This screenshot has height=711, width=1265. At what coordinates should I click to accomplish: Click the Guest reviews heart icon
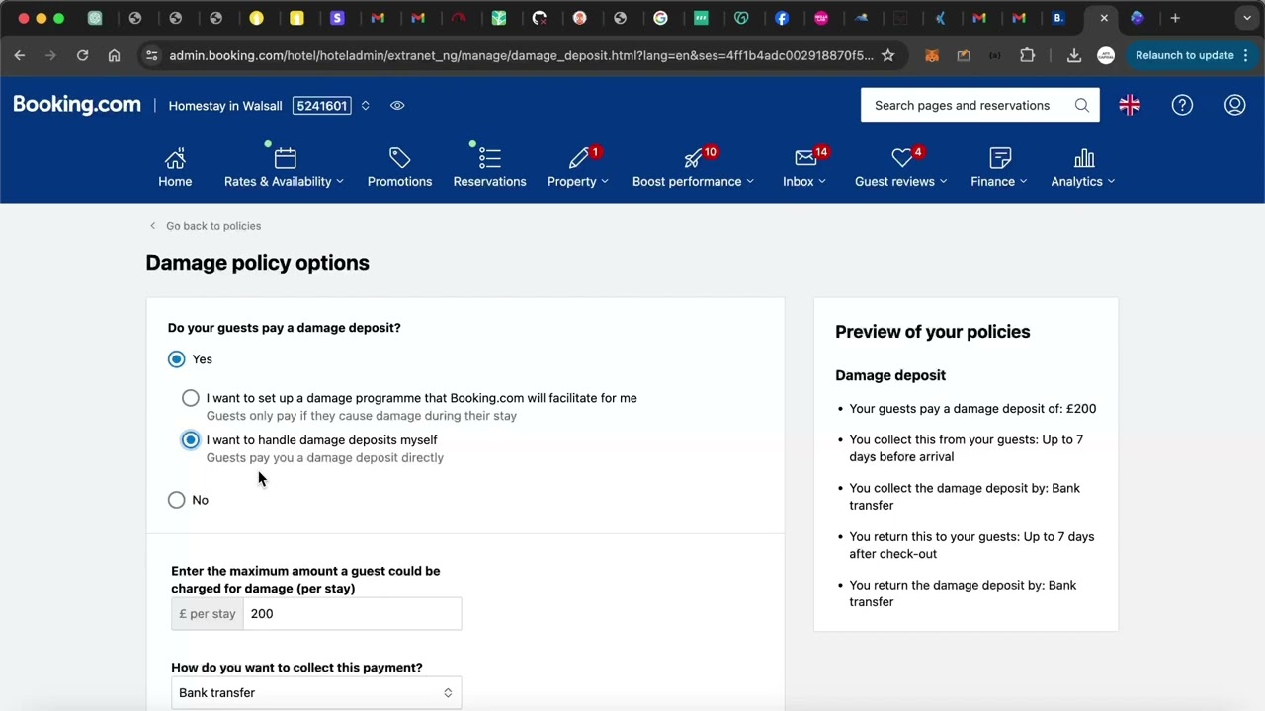tap(901, 158)
